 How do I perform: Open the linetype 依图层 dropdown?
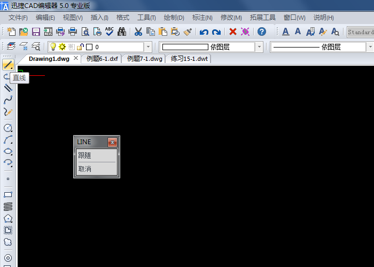370,47
